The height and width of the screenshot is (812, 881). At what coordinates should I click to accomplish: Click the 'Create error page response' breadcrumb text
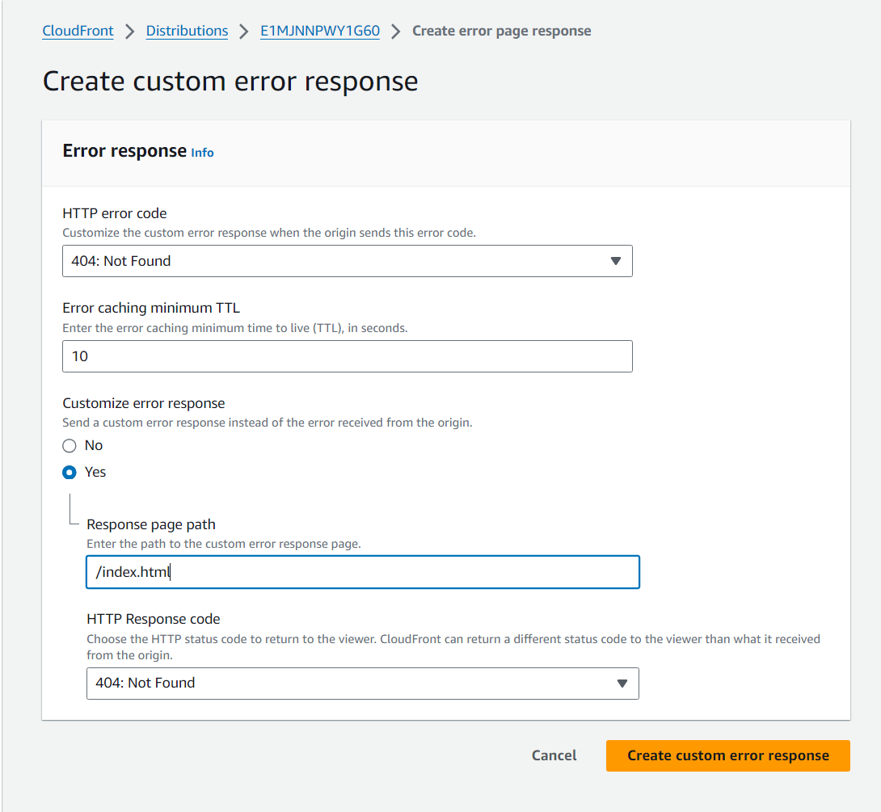click(501, 31)
